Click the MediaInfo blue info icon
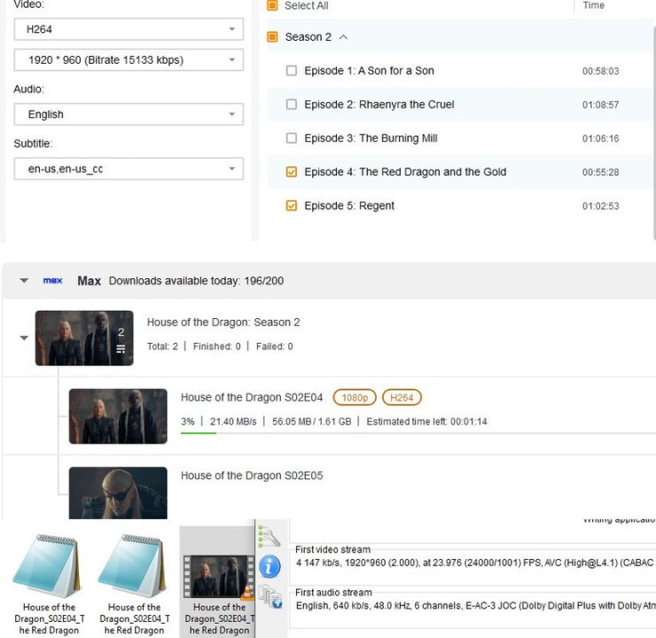The height and width of the screenshot is (638, 656). (269, 566)
